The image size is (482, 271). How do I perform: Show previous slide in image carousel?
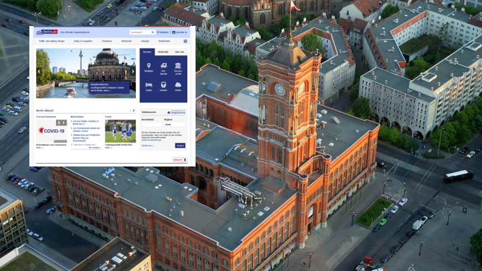pos(39,71)
